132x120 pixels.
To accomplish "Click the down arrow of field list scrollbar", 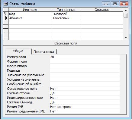I will [x=126, y=38].
